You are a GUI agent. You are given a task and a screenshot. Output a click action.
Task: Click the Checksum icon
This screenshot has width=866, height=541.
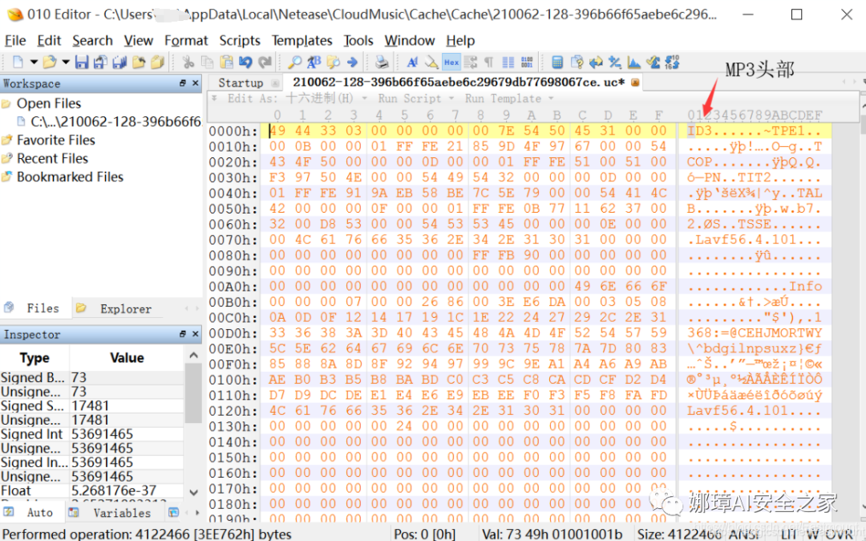click(654, 62)
